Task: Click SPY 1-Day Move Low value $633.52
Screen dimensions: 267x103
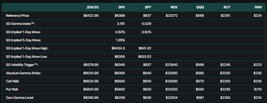Action: click(x=144, y=57)
